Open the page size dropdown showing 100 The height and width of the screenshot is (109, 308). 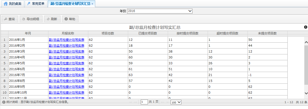click(176, 102)
